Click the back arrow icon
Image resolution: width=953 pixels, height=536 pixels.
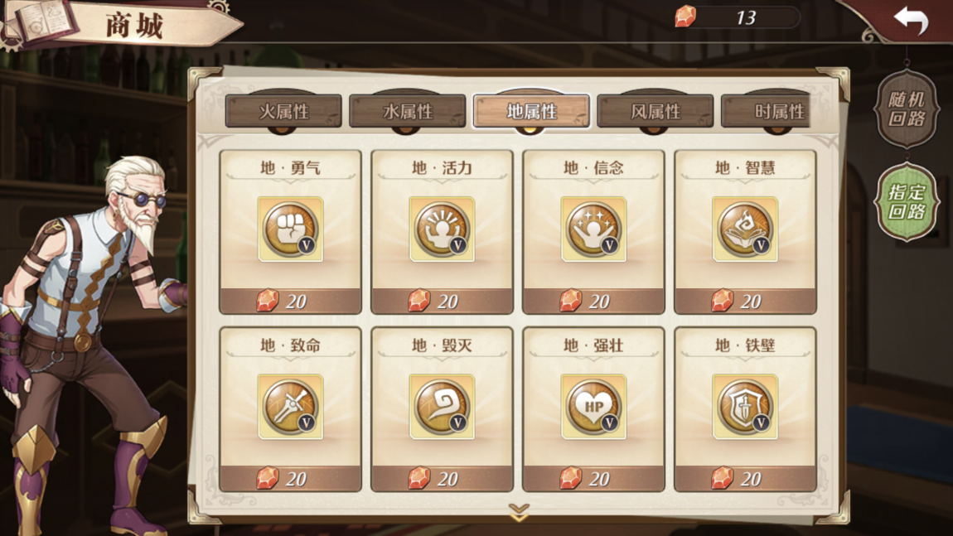(x=911, y=20)
